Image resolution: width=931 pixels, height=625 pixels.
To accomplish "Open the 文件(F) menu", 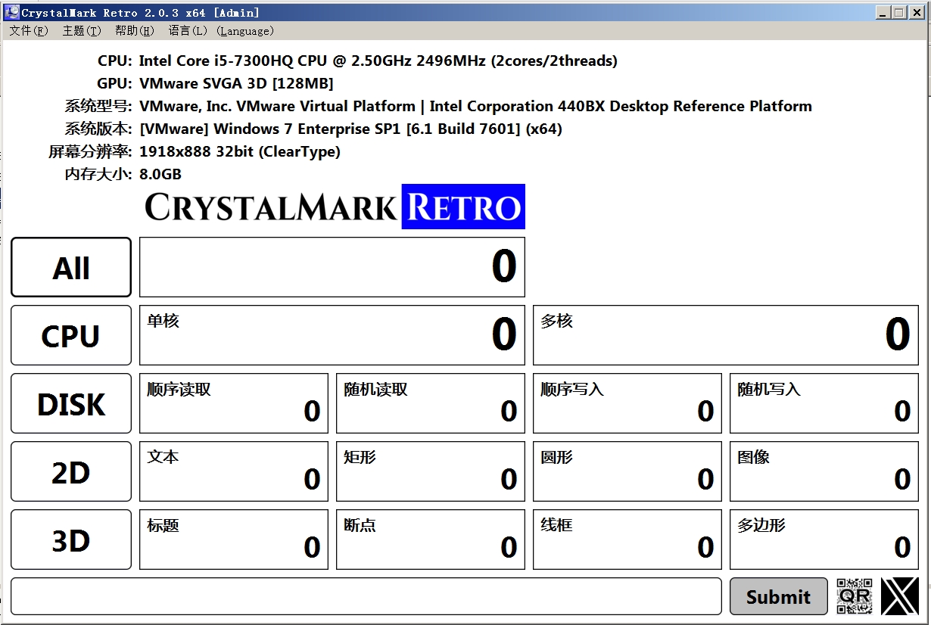I will (x=29, y=31).
